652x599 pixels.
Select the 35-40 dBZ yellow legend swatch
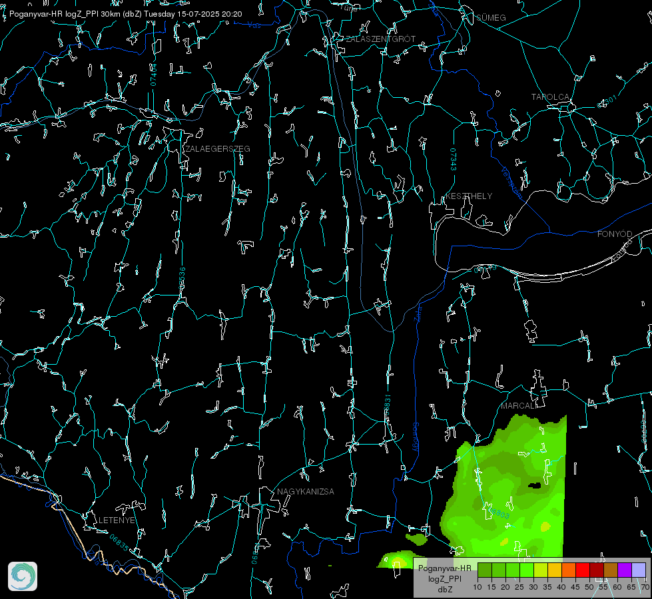coord(555,570)
